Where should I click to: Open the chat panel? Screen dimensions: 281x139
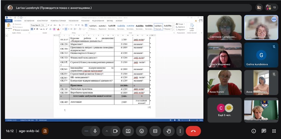(x=264, y=131)
